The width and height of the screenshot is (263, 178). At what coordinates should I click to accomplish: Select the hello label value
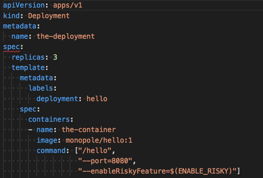pyautogui.click(x=97, y=99)
